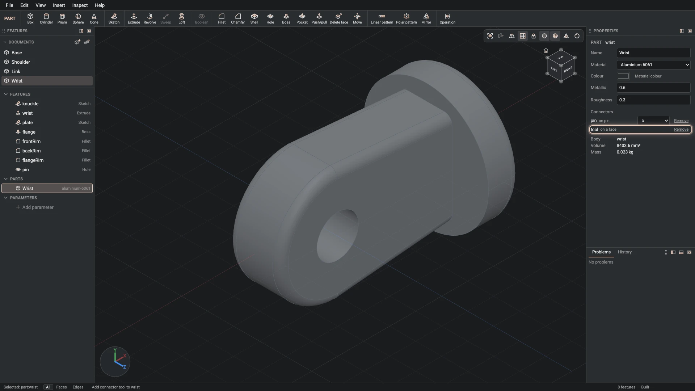Apply the Fillet tool
The height and width of the screenshot is (391, 695).
222,18
